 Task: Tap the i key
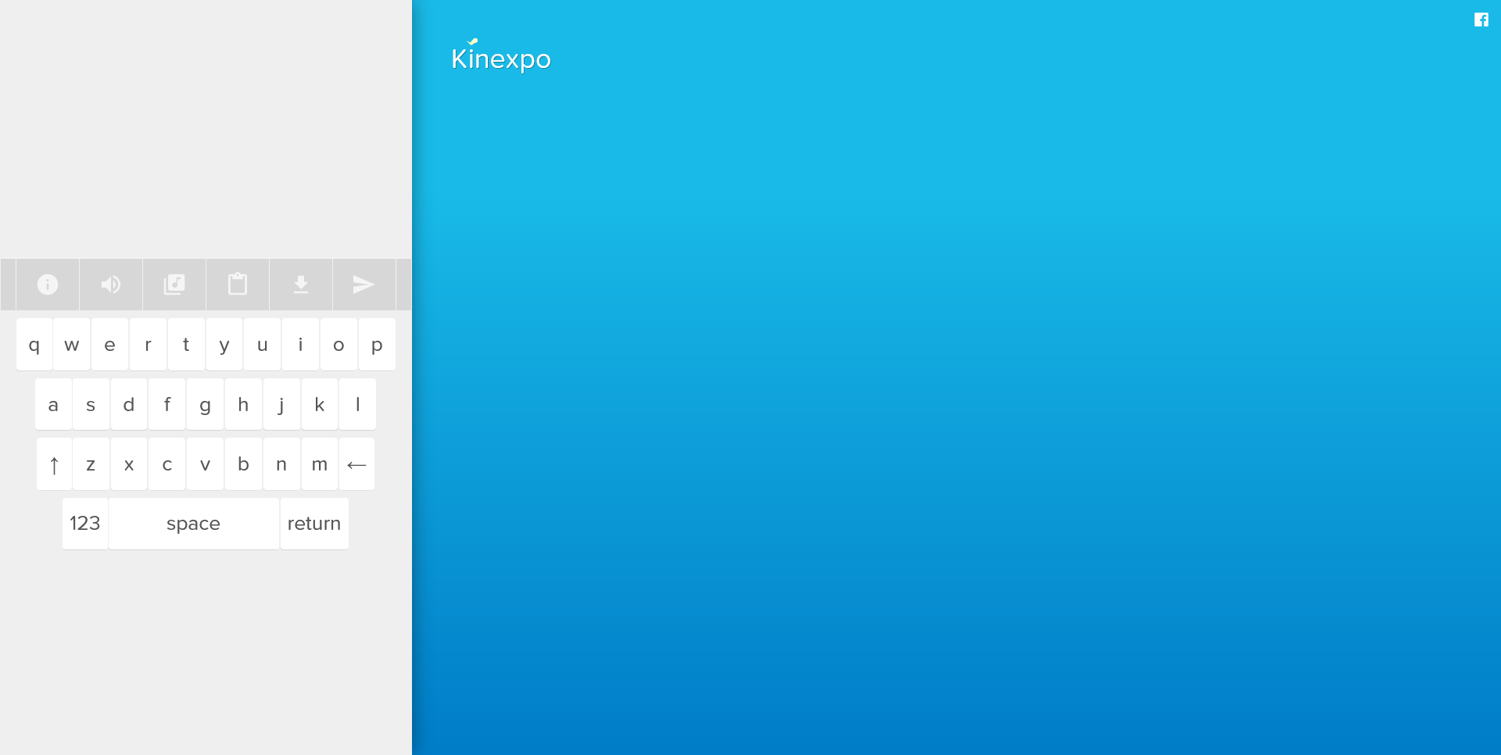(x=300, y=345)
